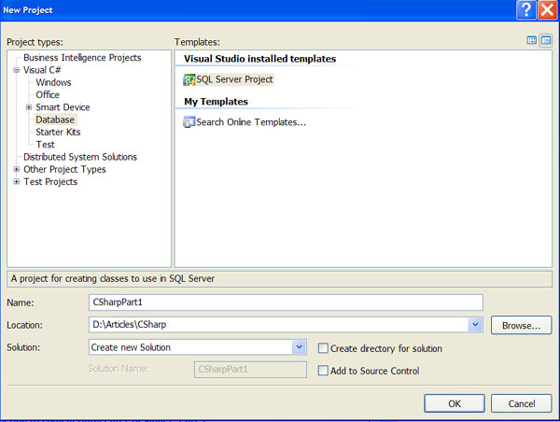Open the dialog help question mark button
The width and height of the screenshot is (560, 422).
coord(526,10)
